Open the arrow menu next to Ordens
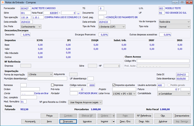The width and height of the screenshot is (194, 126). pos(114,116)
